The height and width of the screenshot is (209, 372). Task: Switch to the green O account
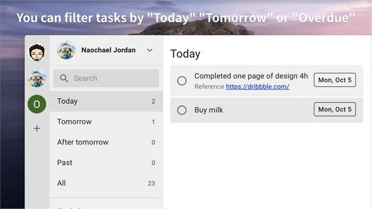37,104
